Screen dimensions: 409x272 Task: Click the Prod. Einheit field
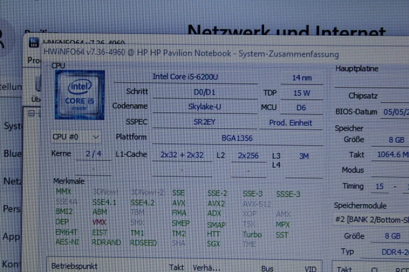click(291, 123)
